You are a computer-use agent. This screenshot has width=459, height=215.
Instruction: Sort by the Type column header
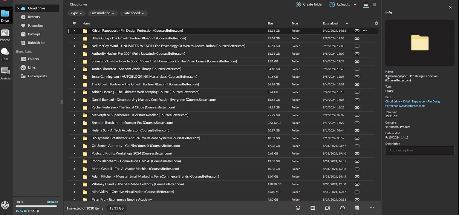(295, 23)
